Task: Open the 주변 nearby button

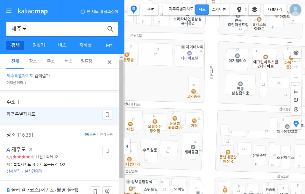Action: click(x=151, y=9)
